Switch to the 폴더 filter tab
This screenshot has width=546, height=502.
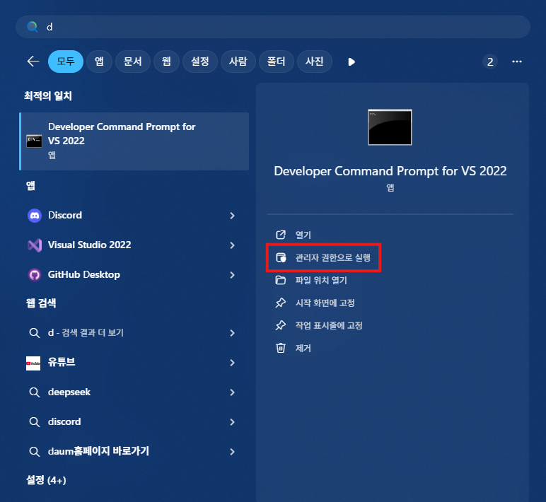coord(276,62)
